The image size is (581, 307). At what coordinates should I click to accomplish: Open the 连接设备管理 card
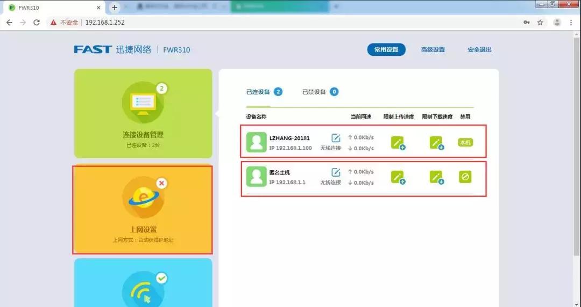pos(143,114)
